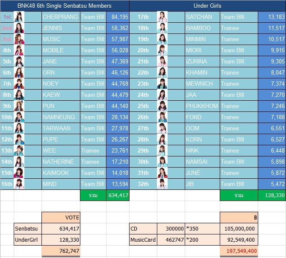The width and height of the screenshot is (286, 258).
Task: Select the TARWAAN name cell
Action: coord(61,129)
